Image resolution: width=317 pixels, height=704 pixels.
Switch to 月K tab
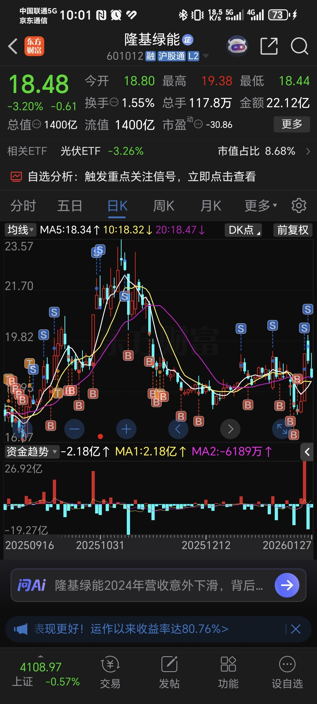(211, 206)
